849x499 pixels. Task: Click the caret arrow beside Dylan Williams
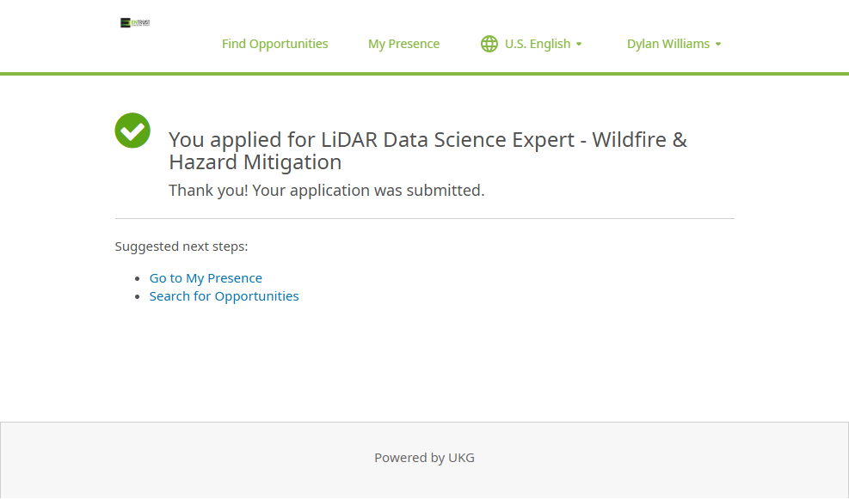tap(718, 45)
